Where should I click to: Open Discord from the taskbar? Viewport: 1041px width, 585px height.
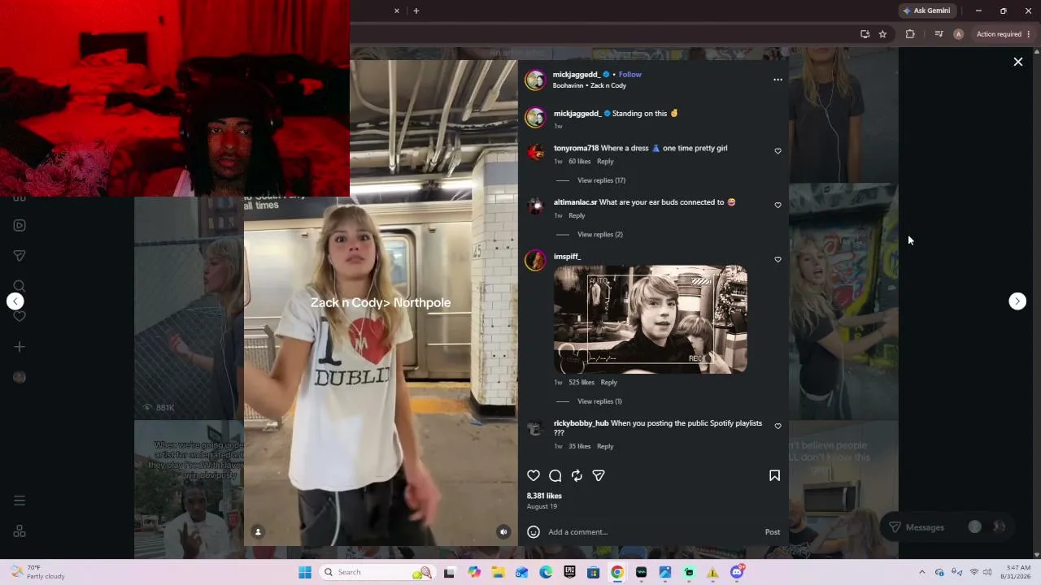pos(737,573)
